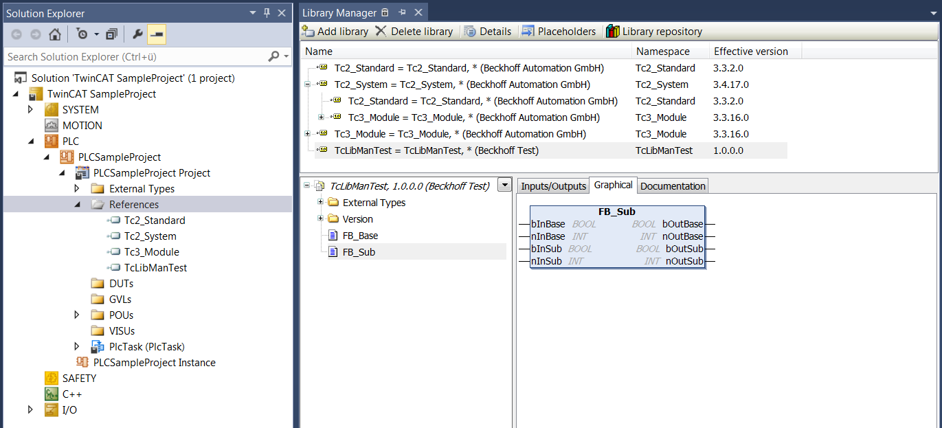Click the FB_Sub function block graphic
Image resolution: width=942 pixels, height=428 pixels.
pos(617,237)
